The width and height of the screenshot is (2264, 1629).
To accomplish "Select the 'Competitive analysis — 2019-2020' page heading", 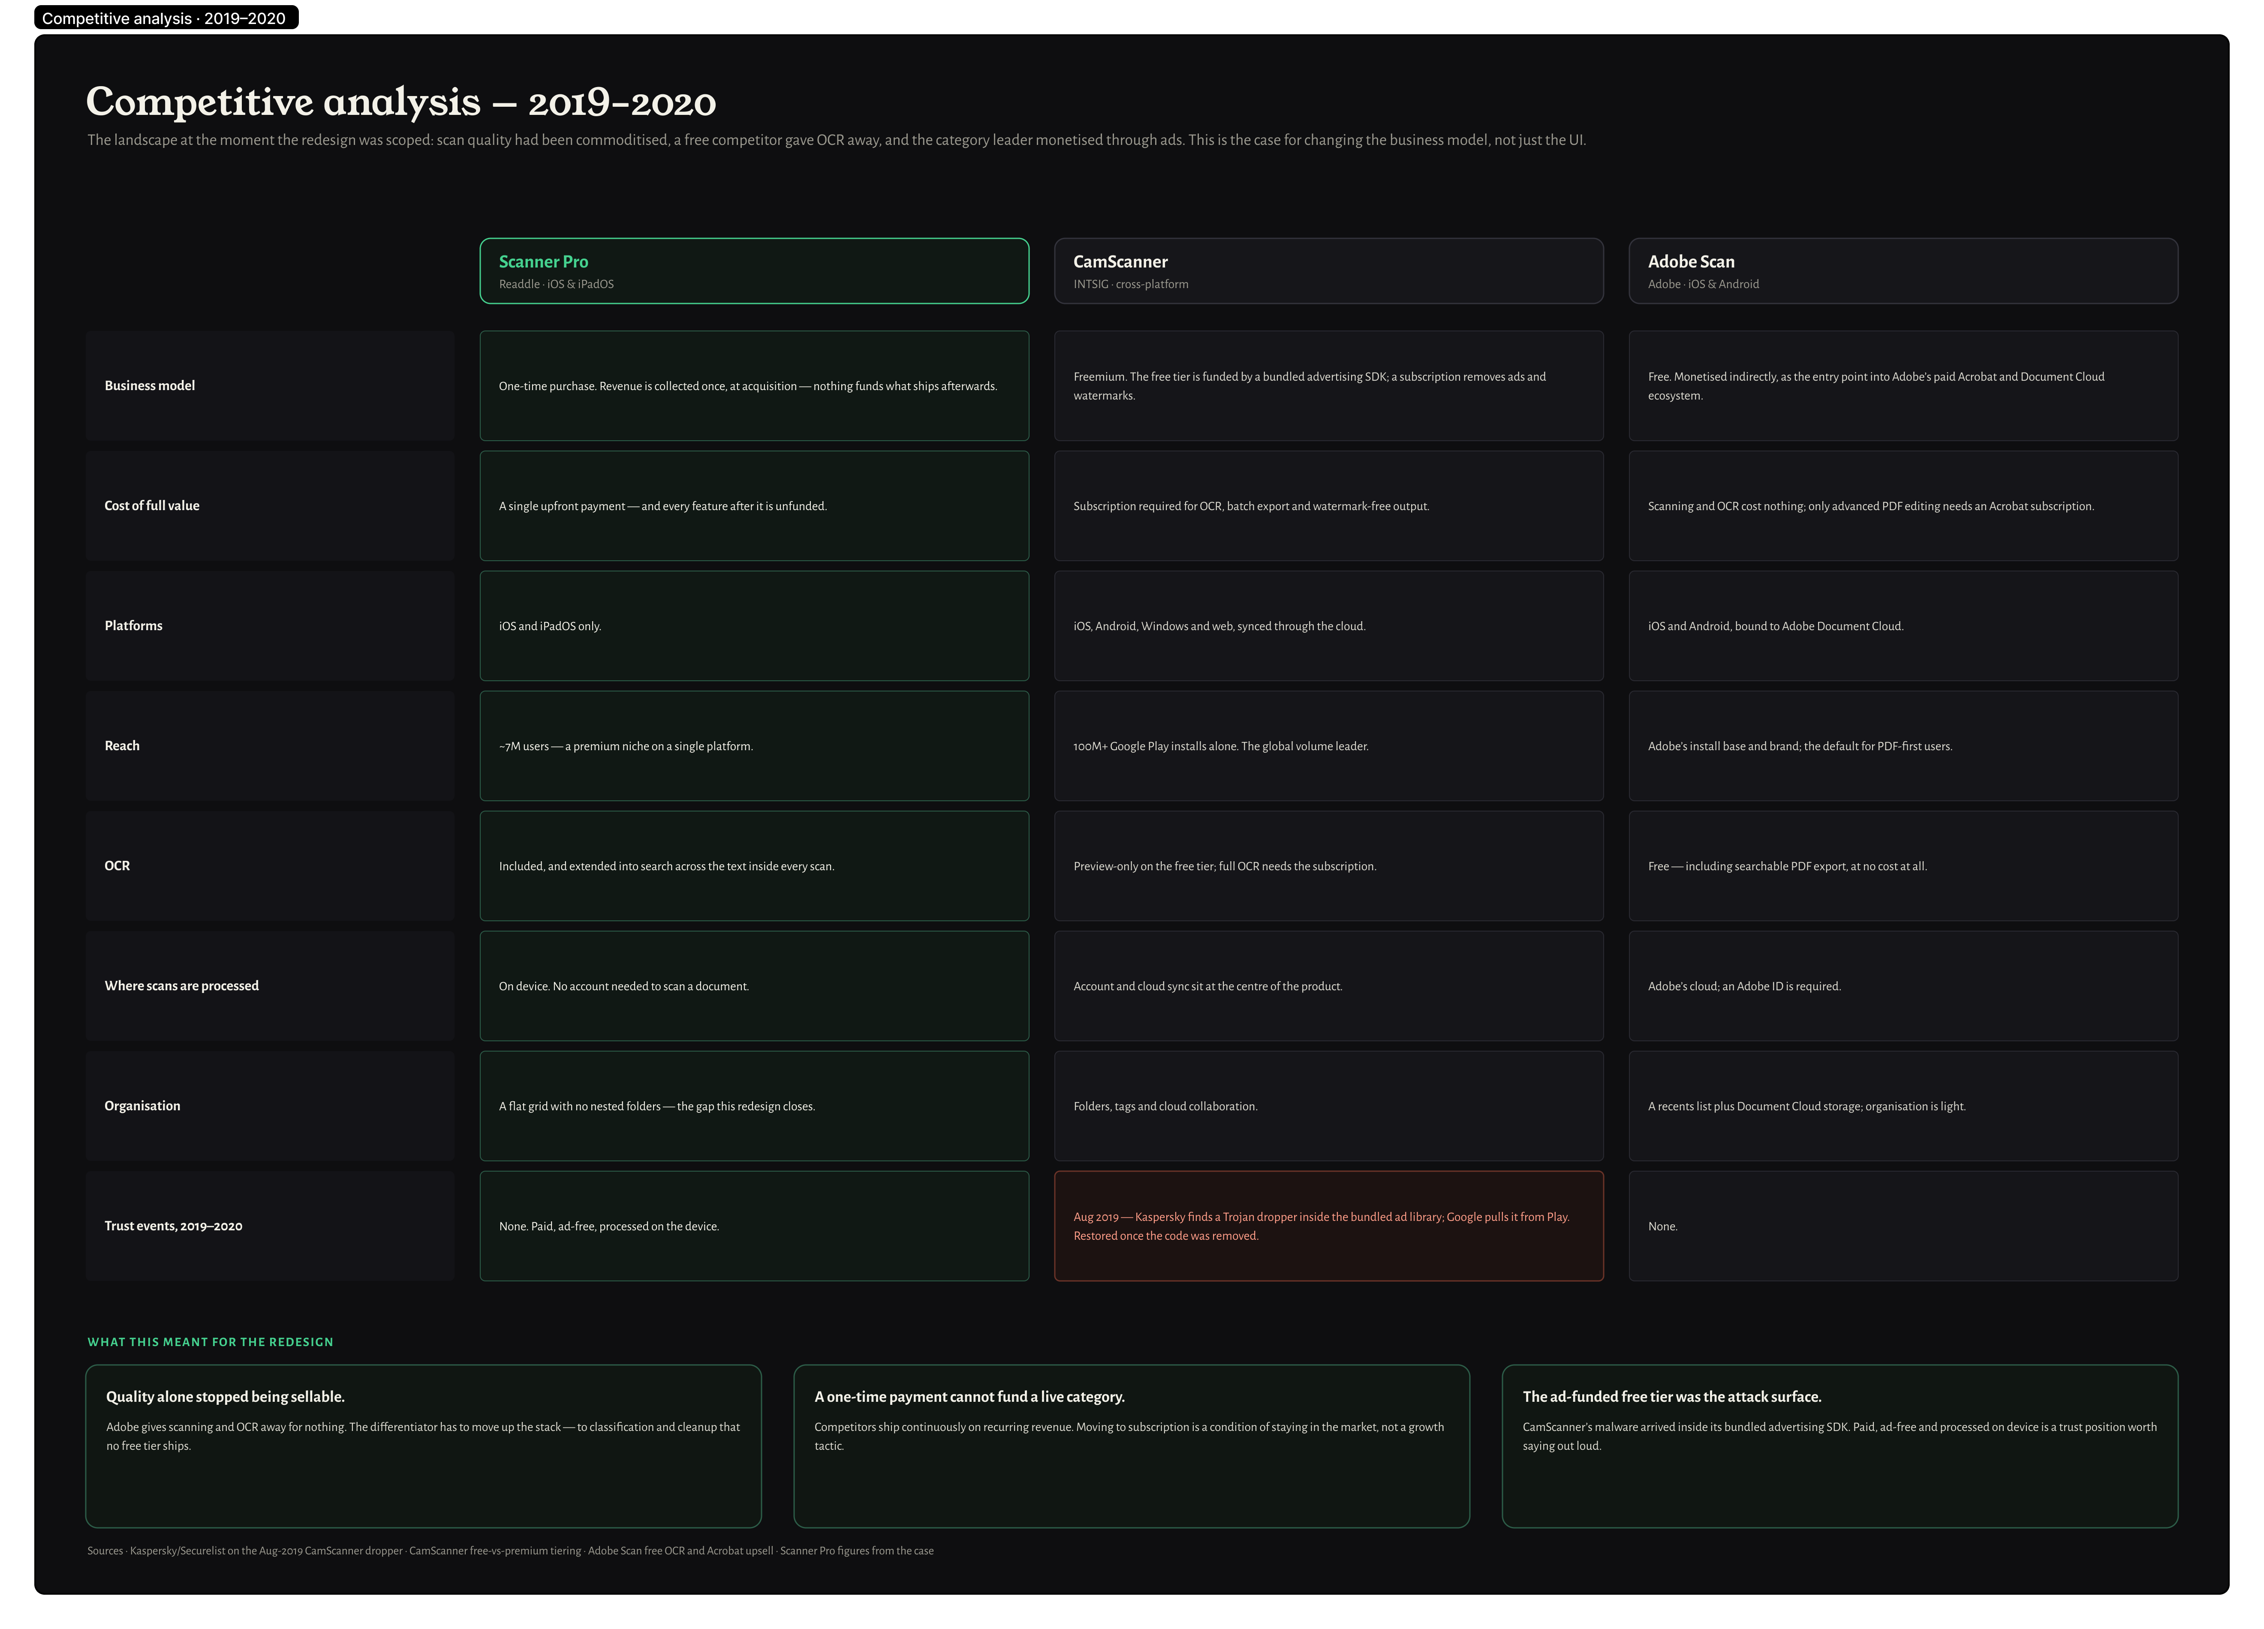I will (401, 102).
